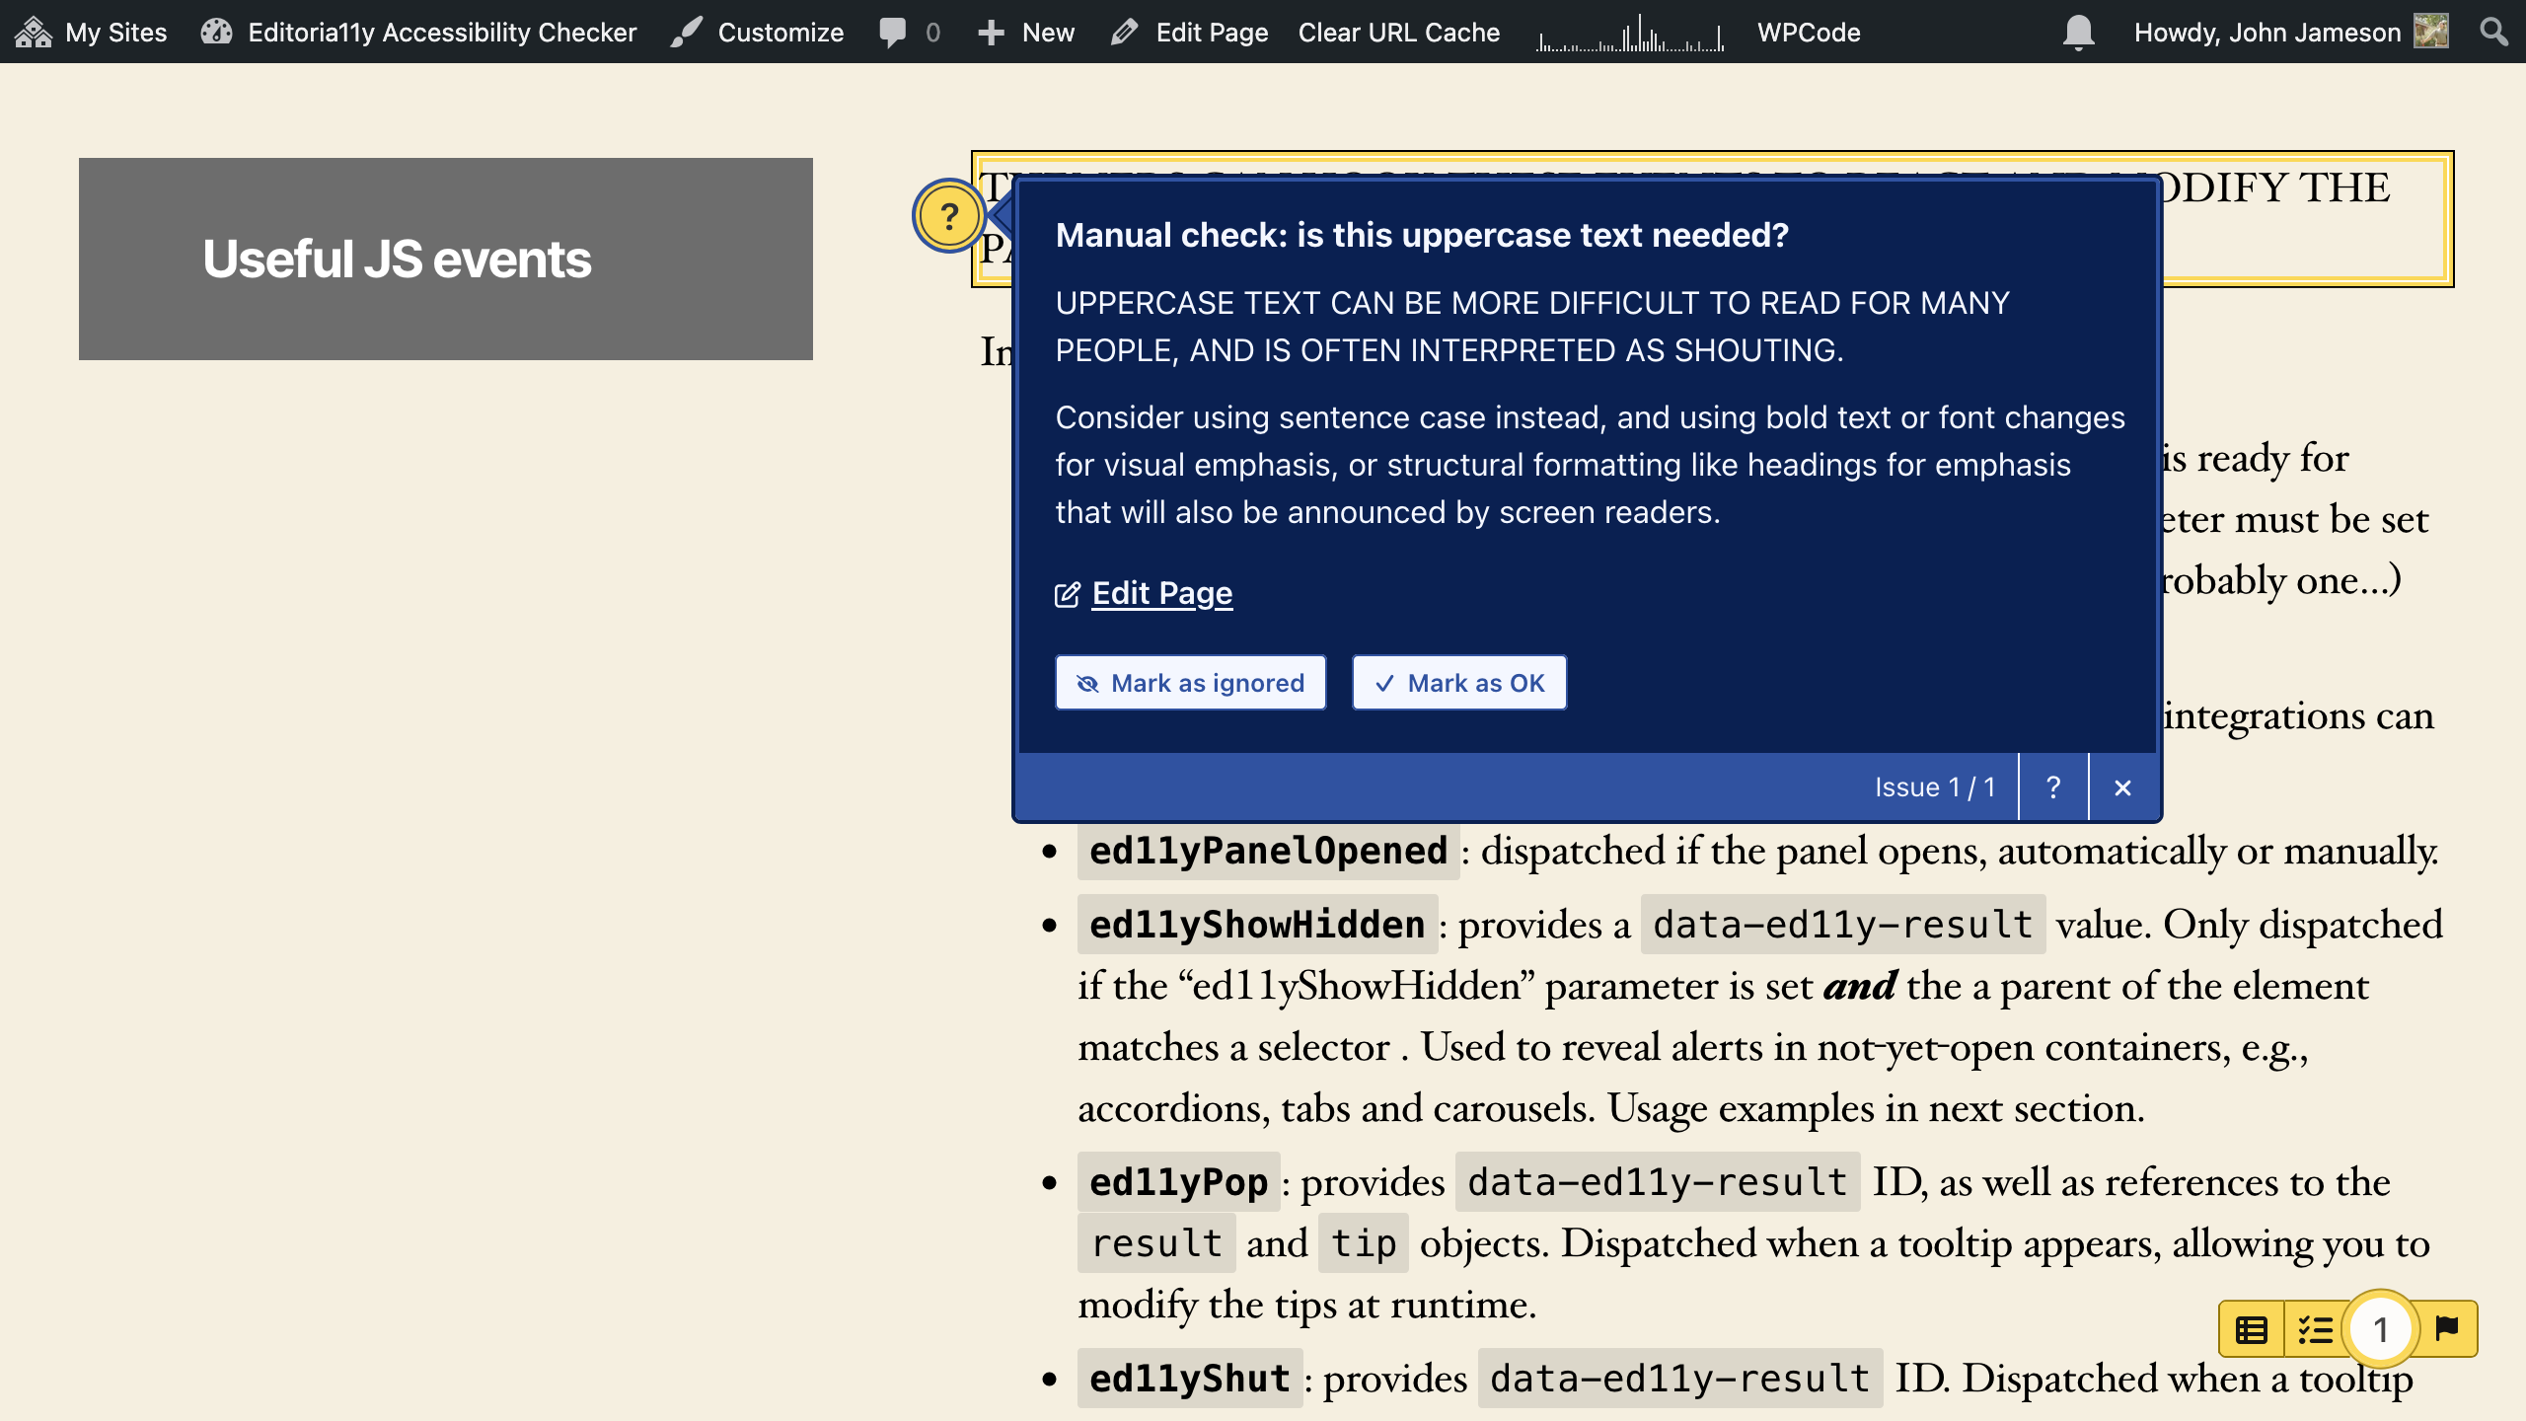Click the Edit Page link in tooltip

tap(1161, 593)
